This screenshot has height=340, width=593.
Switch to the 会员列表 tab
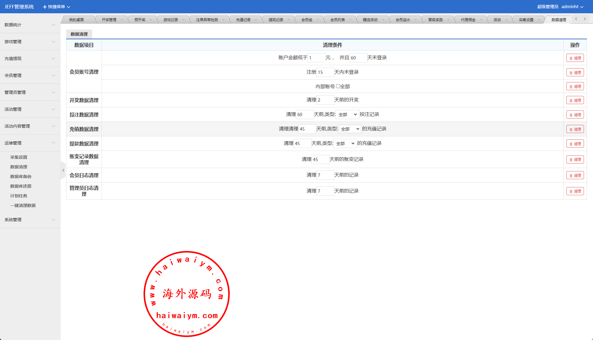point(337,20)
